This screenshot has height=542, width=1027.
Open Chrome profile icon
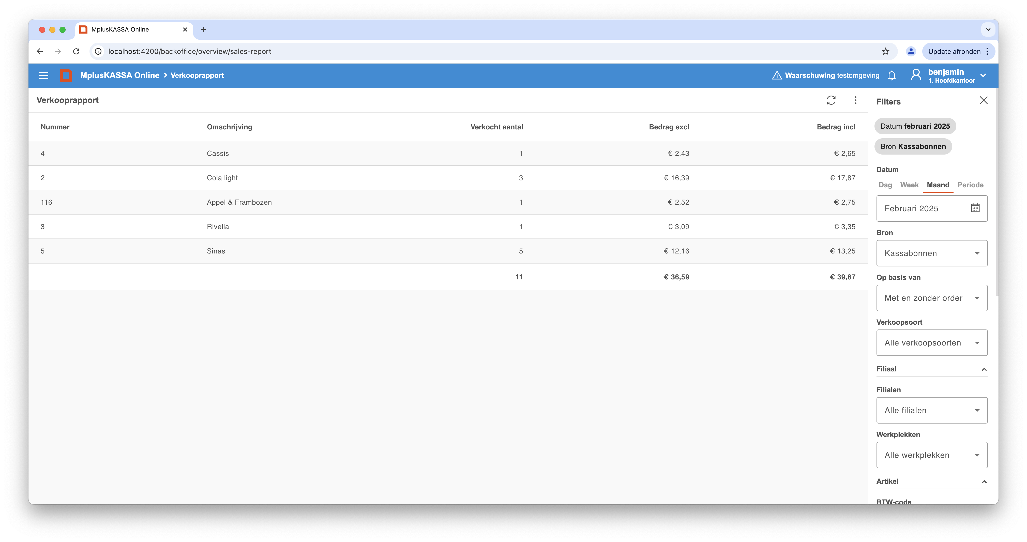point(911,51)
